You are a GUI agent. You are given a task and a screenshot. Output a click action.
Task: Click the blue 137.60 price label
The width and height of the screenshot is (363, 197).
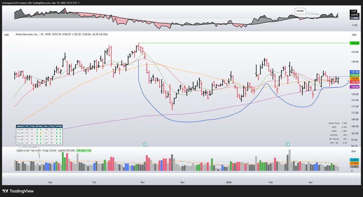[355, 72]
